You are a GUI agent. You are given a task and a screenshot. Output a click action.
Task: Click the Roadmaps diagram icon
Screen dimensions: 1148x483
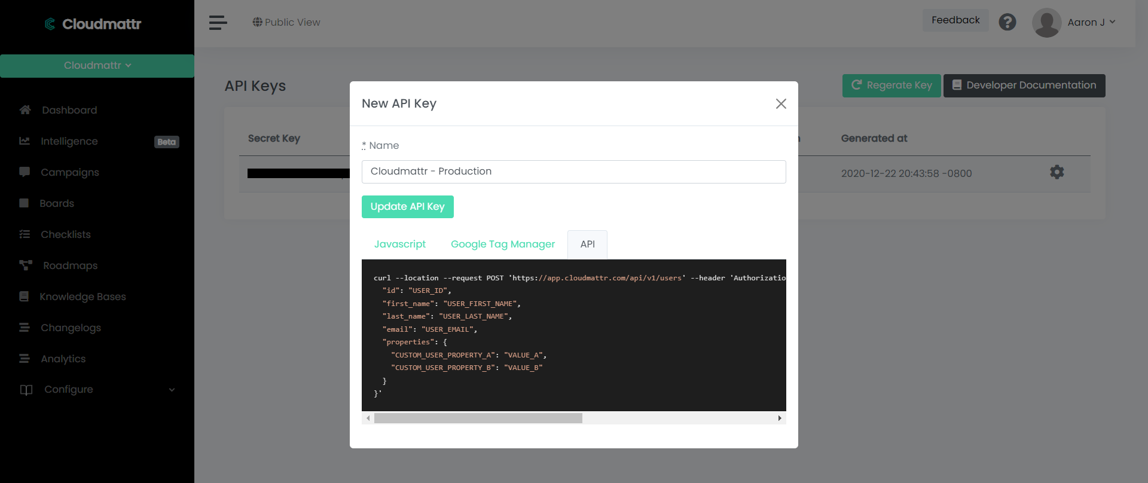[x=26, y=265]
